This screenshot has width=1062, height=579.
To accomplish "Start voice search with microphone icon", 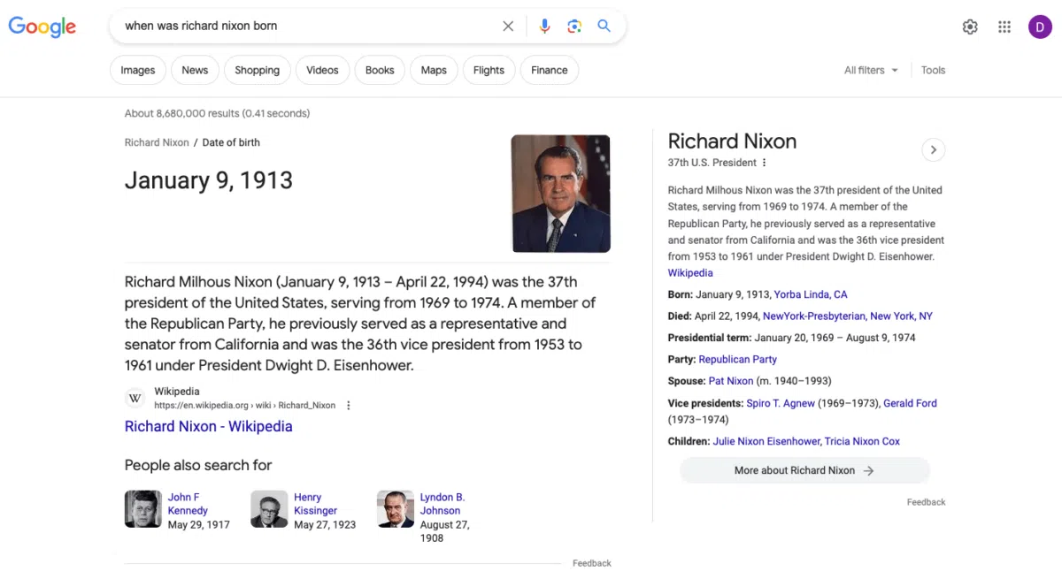I will point(544,27).
